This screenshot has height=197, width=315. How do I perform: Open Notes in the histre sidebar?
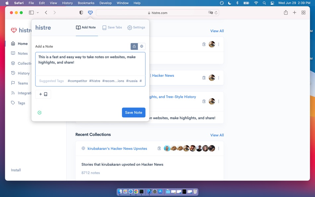[x=19, y=53]
